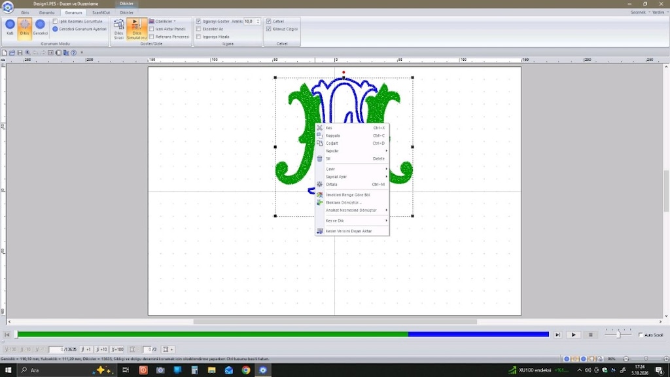The width and height of the screenshot is (670, 377).
Task: Switch to Dikis stitch view mode
Action: [x=25, y=27]
